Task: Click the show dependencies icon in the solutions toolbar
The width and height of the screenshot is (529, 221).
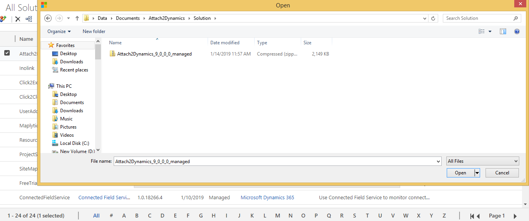Action: tap(29, 19)
